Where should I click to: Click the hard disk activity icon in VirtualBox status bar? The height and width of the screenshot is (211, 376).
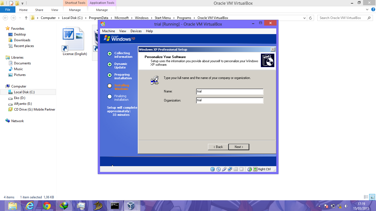212,169
